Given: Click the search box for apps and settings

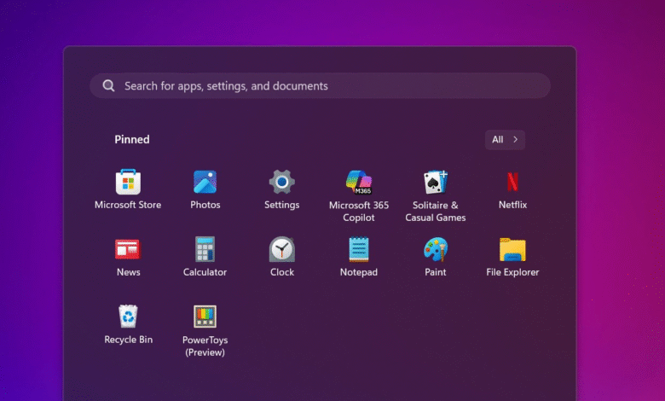Looking at the screenshot, I should coord(320,85).
